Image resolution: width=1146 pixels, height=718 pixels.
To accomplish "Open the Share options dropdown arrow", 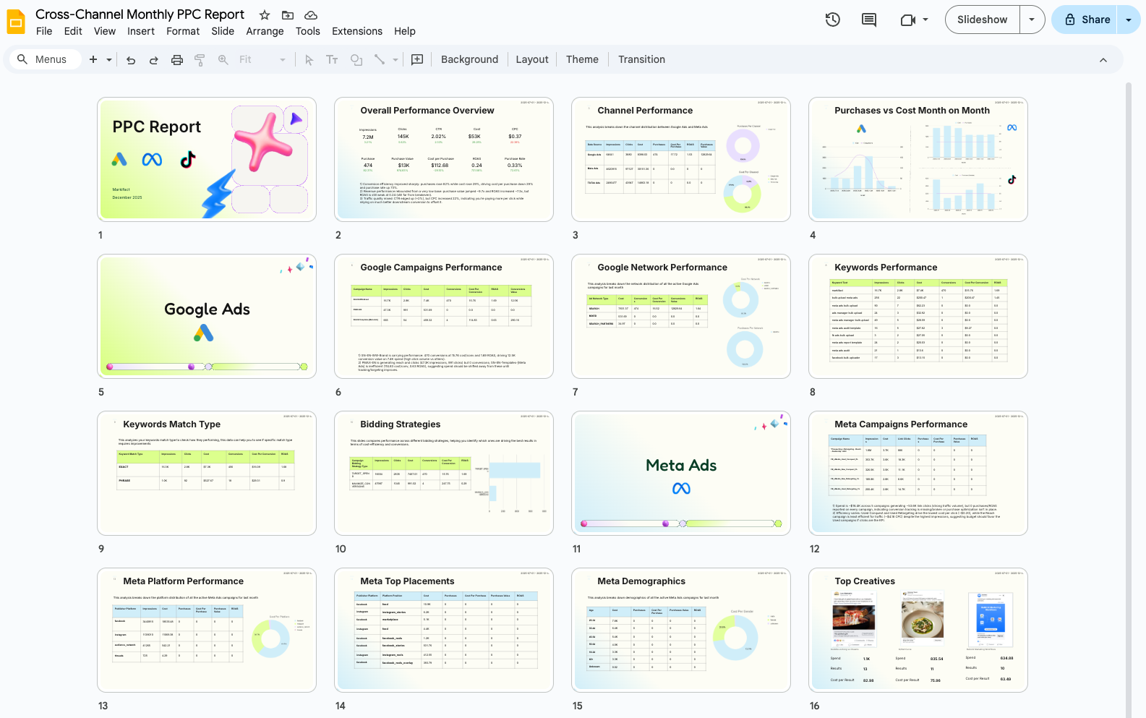I will [x=1129, y=20].
